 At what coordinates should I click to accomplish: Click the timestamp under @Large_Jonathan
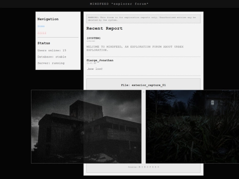pyautogui.click(x=92, y=63)
